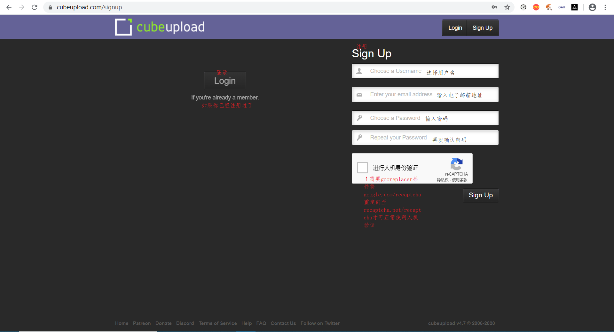
Task: Click the address bar URL
Action: coord(89,7)
